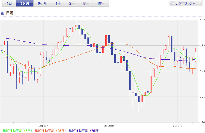Click the 2018/8 date axis label
This screenshot has width=205, height=133.
click(109, 126)
